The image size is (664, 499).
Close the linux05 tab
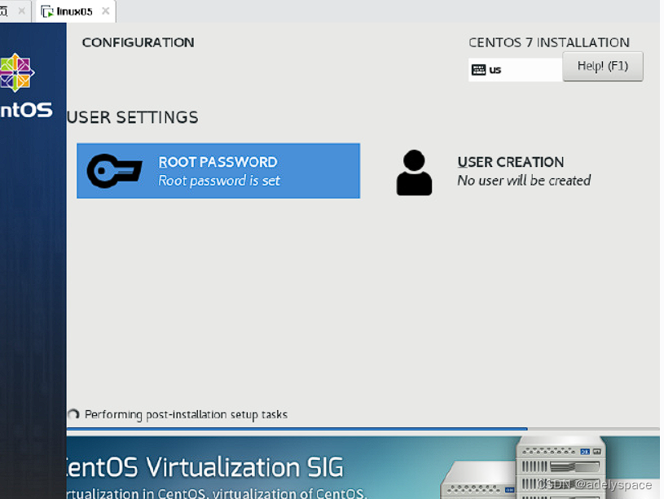tap(106, 11)
